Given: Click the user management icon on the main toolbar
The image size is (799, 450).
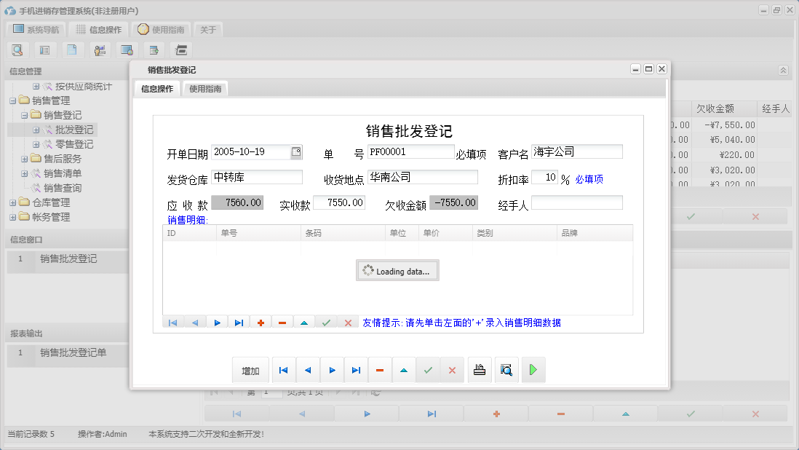Looking at the screenshot, I should (100, 50).
